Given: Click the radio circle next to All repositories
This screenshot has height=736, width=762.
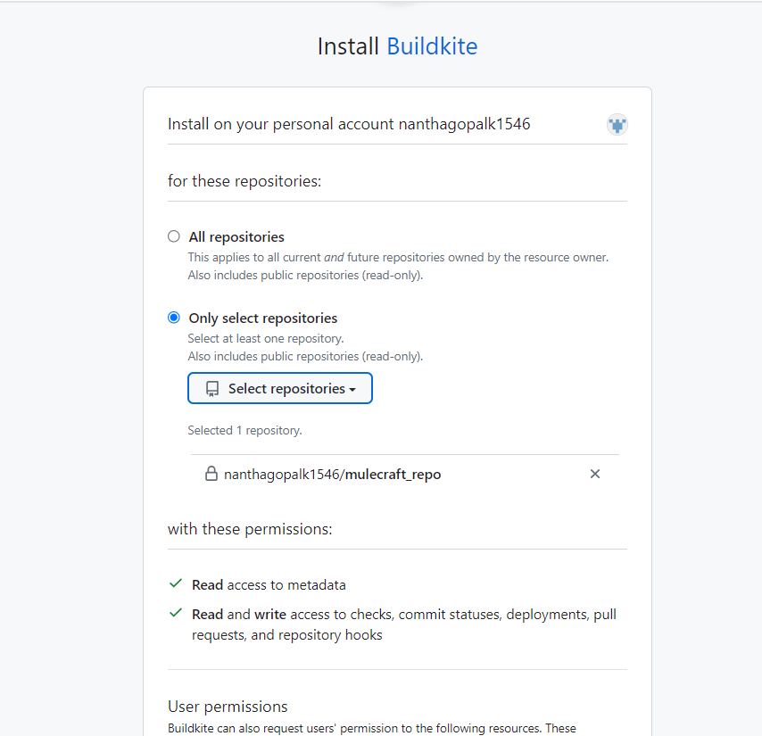Looking at the screenshot, I should tap(173, 236).
